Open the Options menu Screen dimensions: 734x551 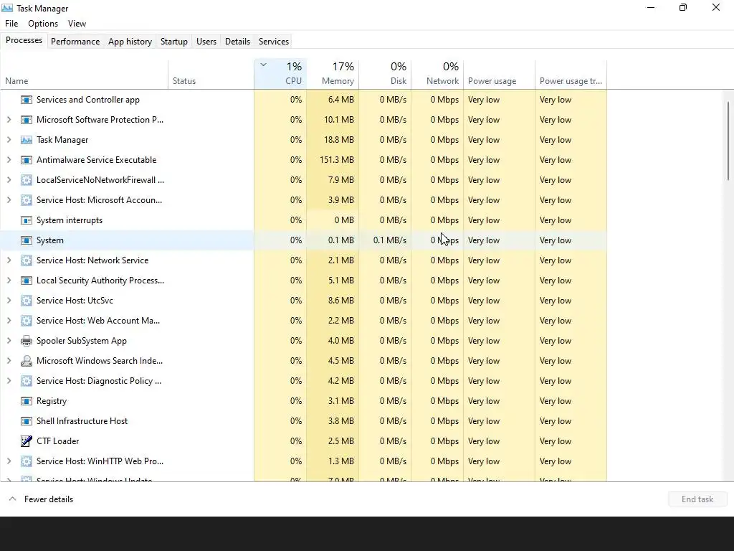[43, 24]
